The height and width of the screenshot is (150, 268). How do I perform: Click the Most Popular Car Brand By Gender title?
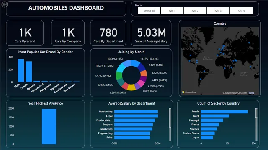pyautogui.click(x=46, y=52)
